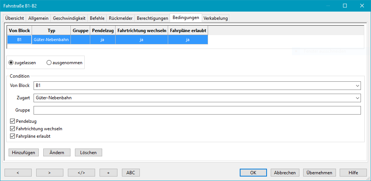Expand the 'Von Block' dropdown
Screen dimensions: 371x181
[x=357, y=86]
